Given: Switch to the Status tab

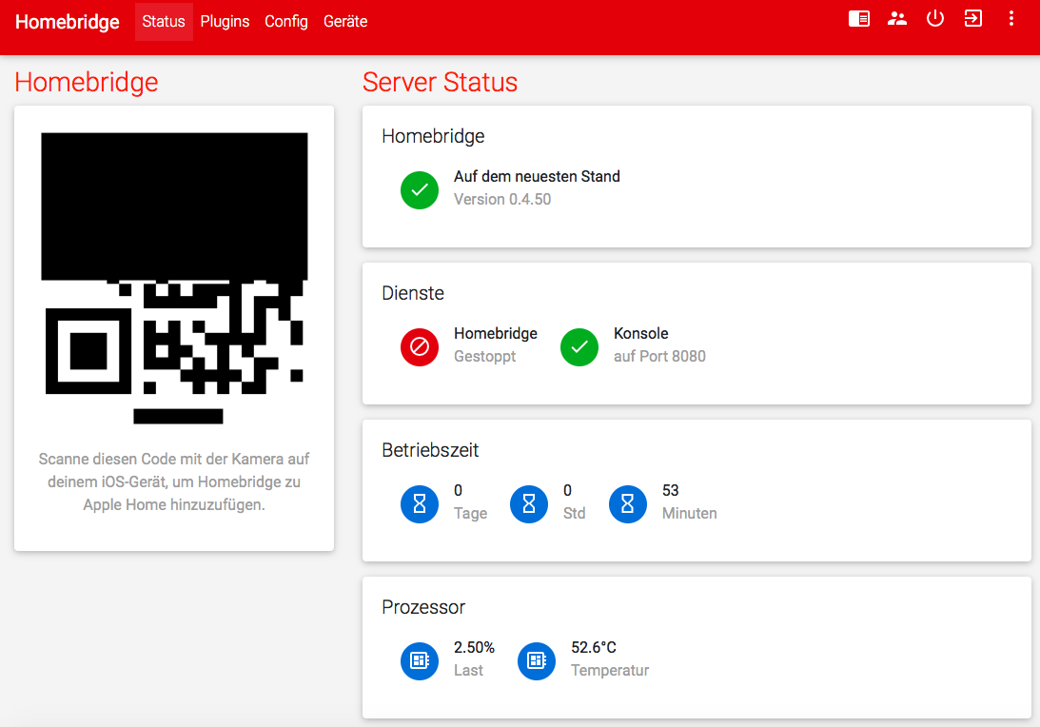Looking at the screenshot, I should [164, 22].
